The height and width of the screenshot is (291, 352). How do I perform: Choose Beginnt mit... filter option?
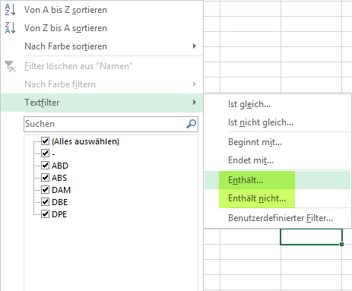pyautogui.click(x=277, y=142)
